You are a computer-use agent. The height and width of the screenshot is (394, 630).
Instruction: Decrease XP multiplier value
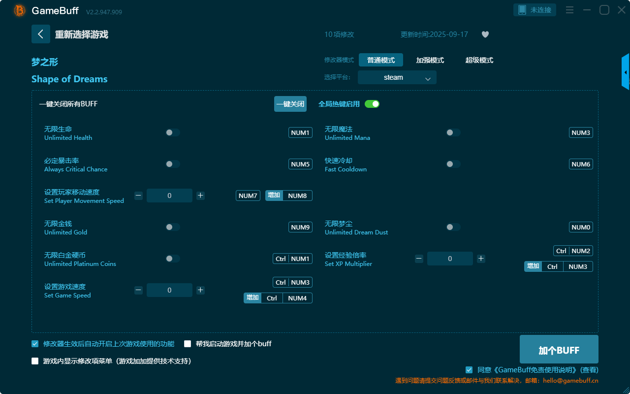419,259
